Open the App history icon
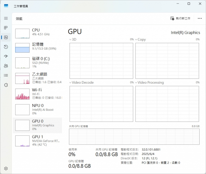 click(6, 47)
